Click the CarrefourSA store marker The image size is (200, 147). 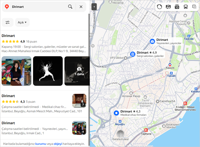tap(157, 101)
